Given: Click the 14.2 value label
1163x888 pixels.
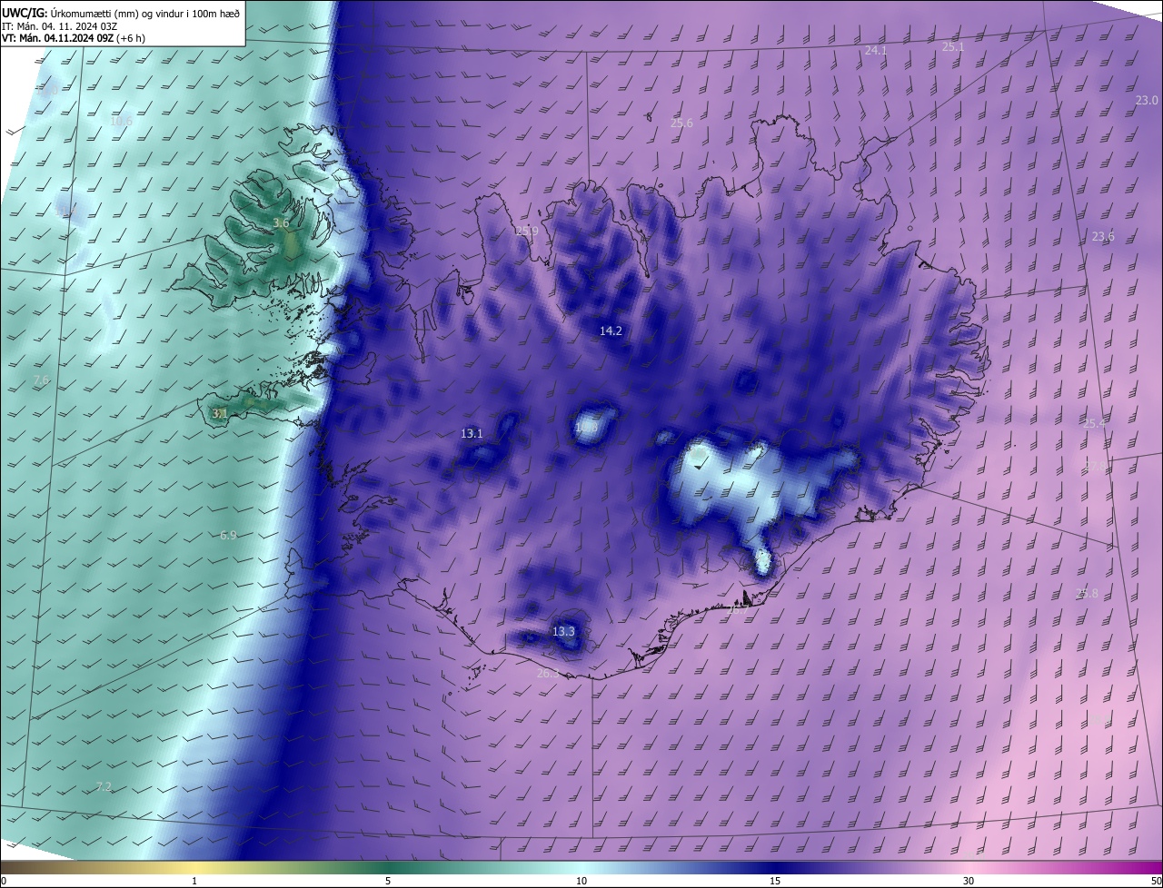Looking at the screenshot, I should pyautogui.click(x=611, y=331).
